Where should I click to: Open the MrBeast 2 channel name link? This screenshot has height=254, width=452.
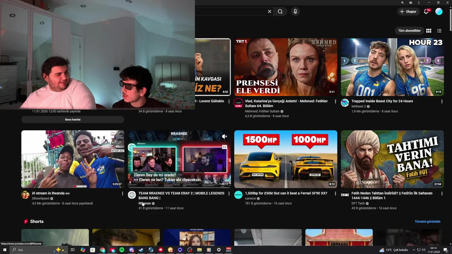click(x=359, y=107)
